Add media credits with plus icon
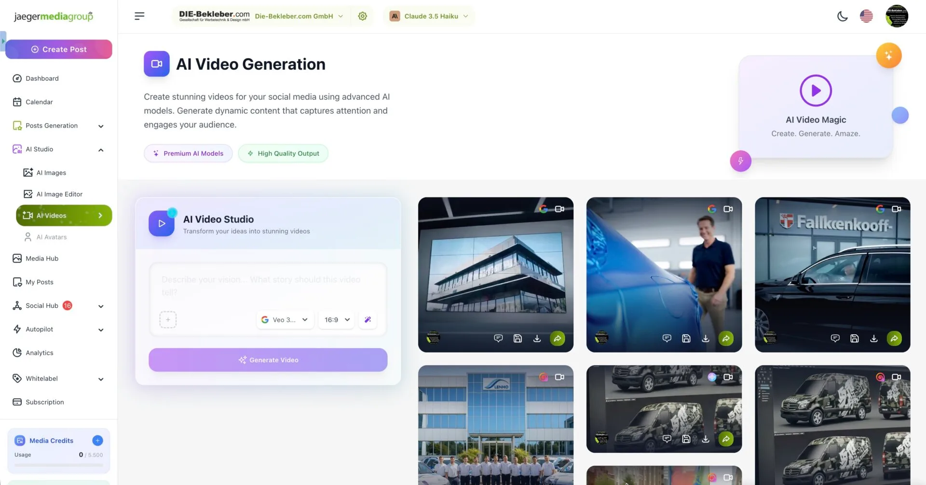Screen dimensions: 926x485 click(x=97, y=441)
